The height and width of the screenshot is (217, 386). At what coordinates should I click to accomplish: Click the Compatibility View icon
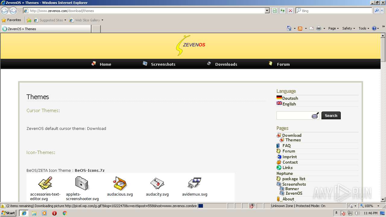click(x=275, y=11)
